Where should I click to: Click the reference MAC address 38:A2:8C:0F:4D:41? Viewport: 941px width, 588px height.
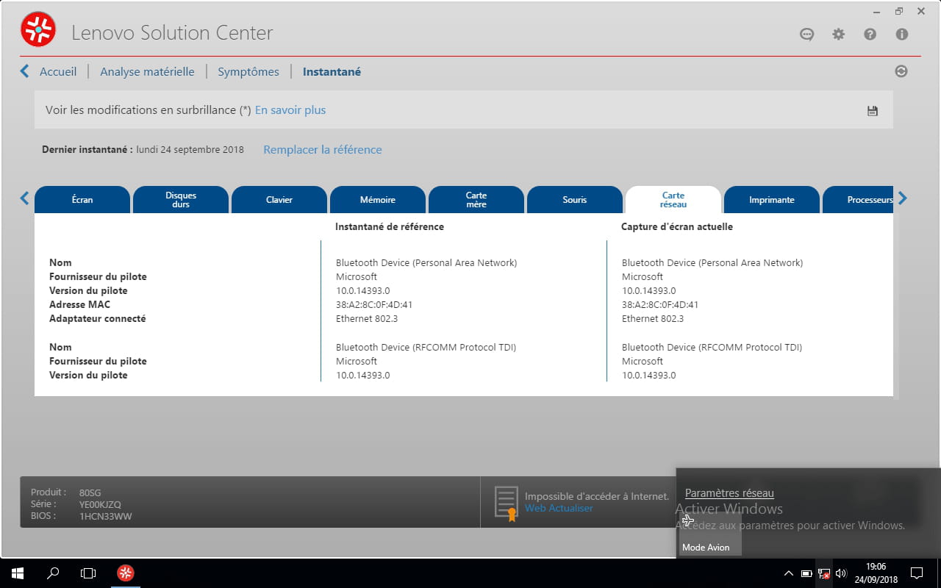[374, 305]
